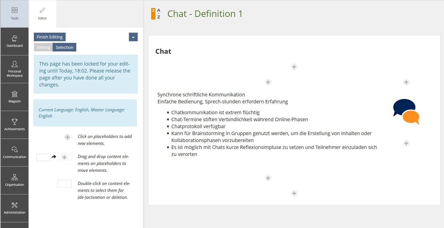
Task: Click the plus placeholder just below the bullet list
Action: click(268, 178)
